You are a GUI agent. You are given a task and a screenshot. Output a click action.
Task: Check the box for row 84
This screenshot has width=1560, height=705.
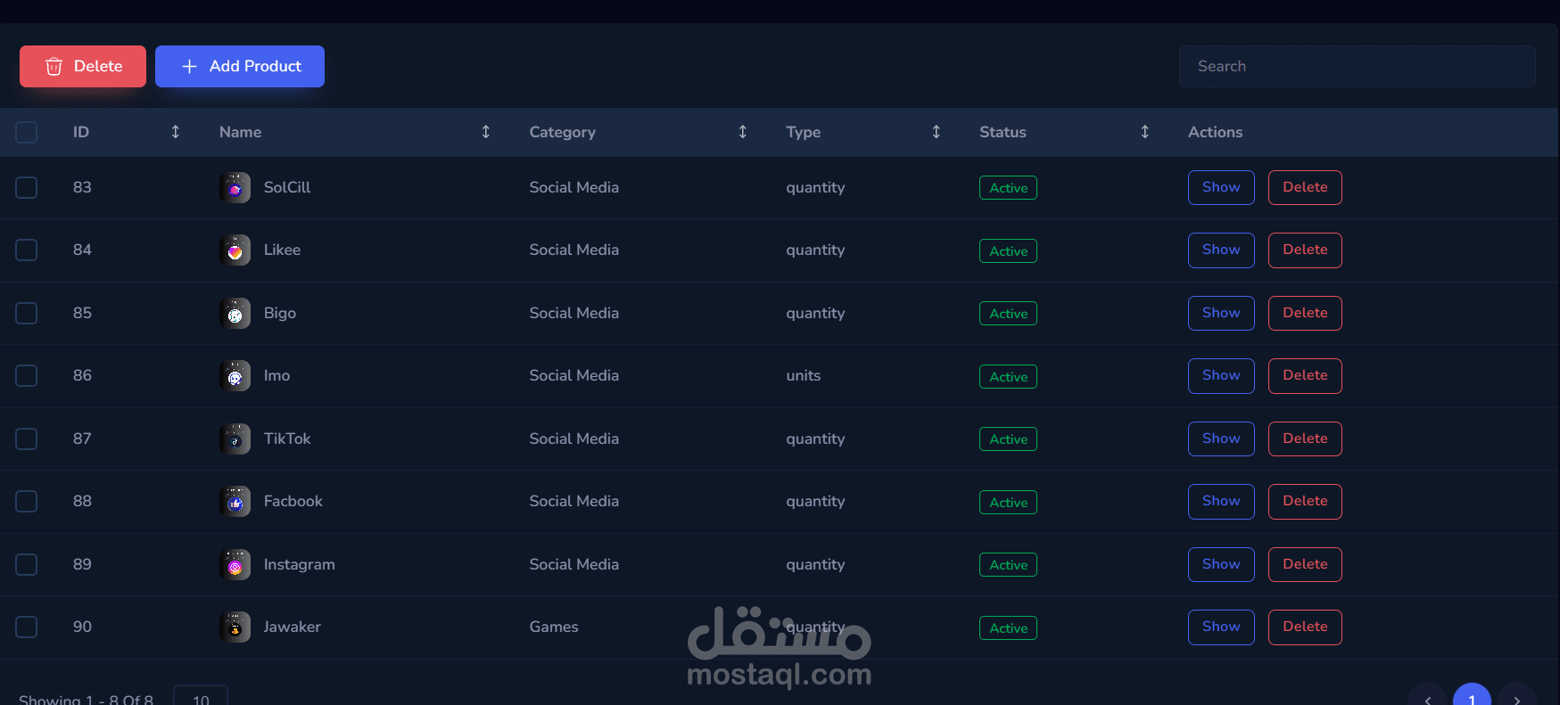(x=27, y=250)
